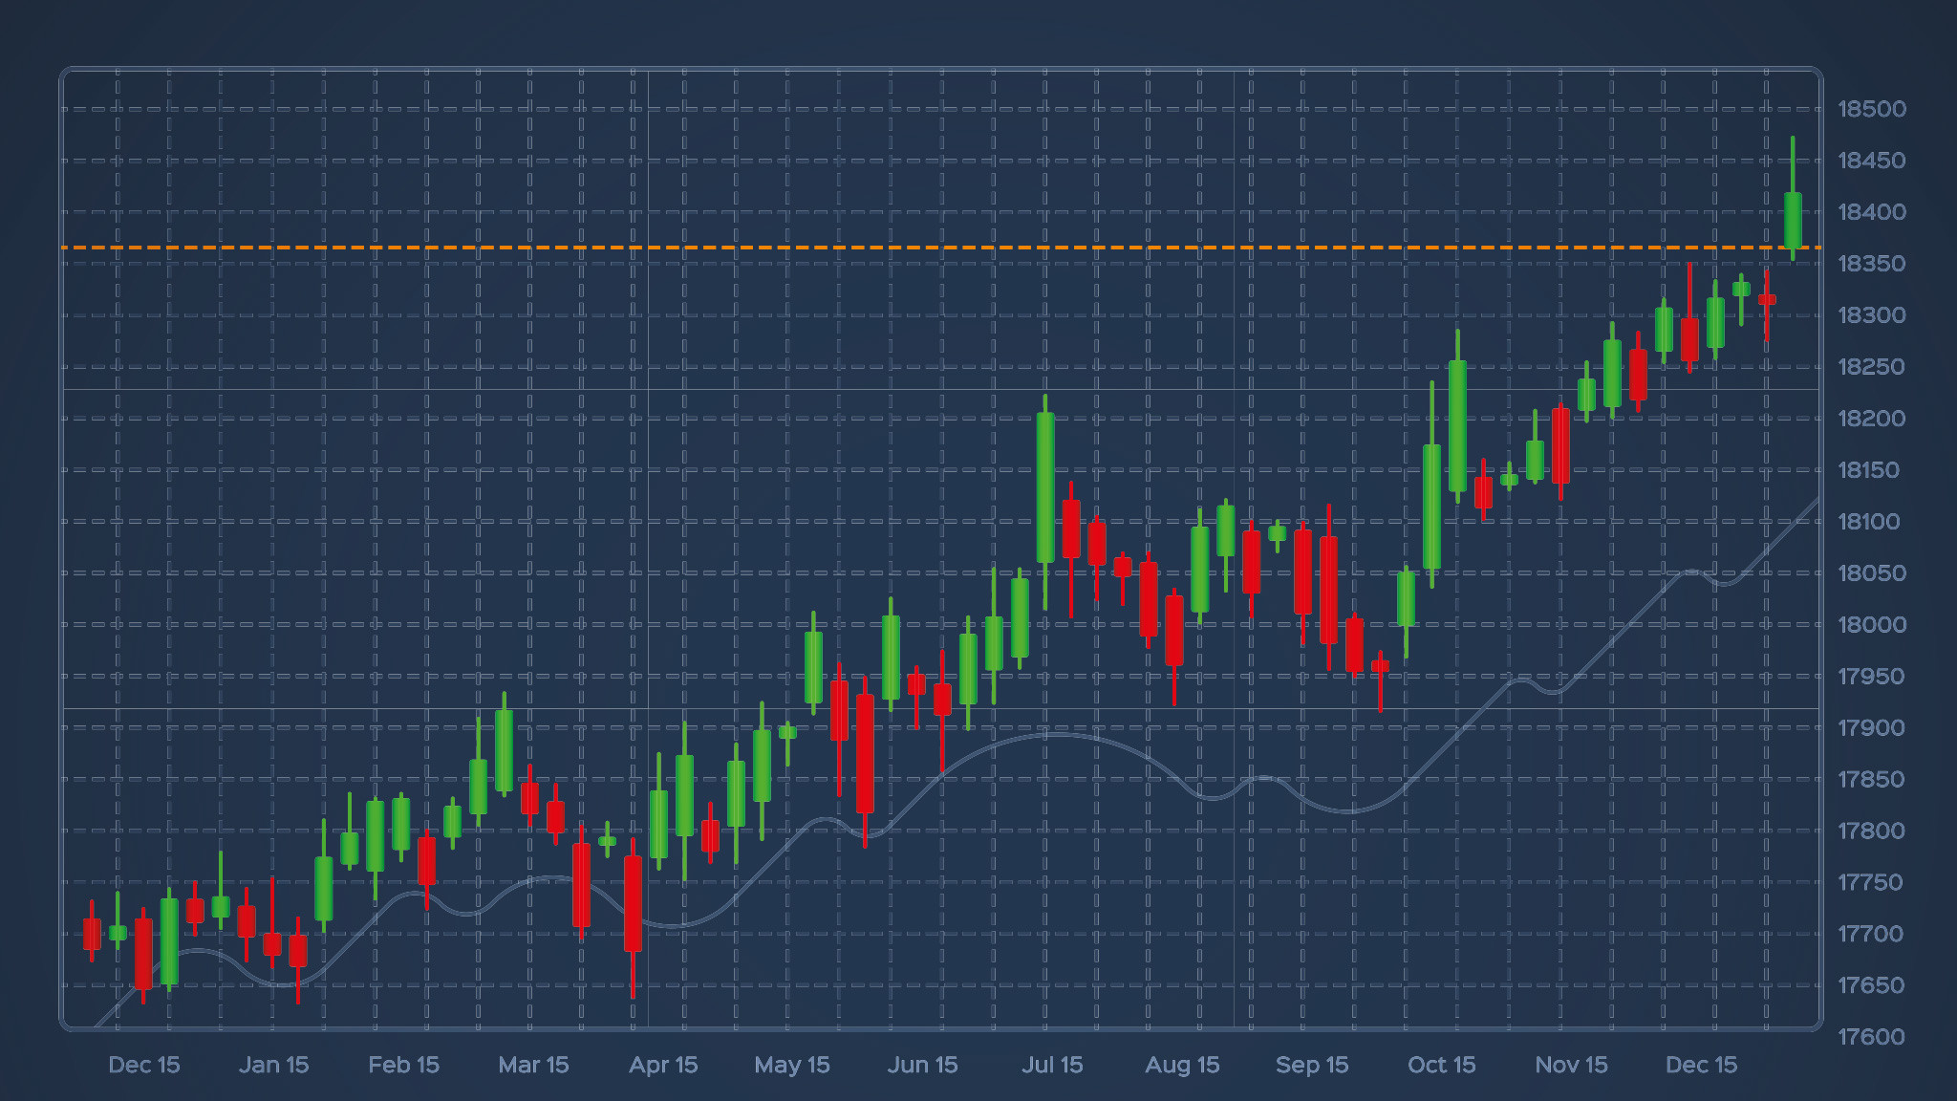Click the 18250 price label
Image resolution: width=1957 pixels, height=1101 pixels.
point(1871,366)
